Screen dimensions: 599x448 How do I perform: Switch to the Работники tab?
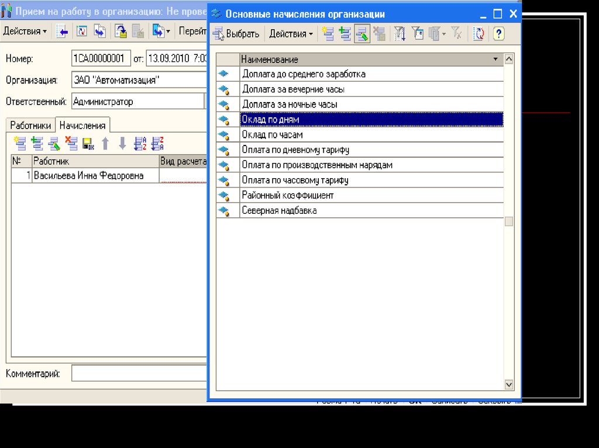(x=30, y=125)
